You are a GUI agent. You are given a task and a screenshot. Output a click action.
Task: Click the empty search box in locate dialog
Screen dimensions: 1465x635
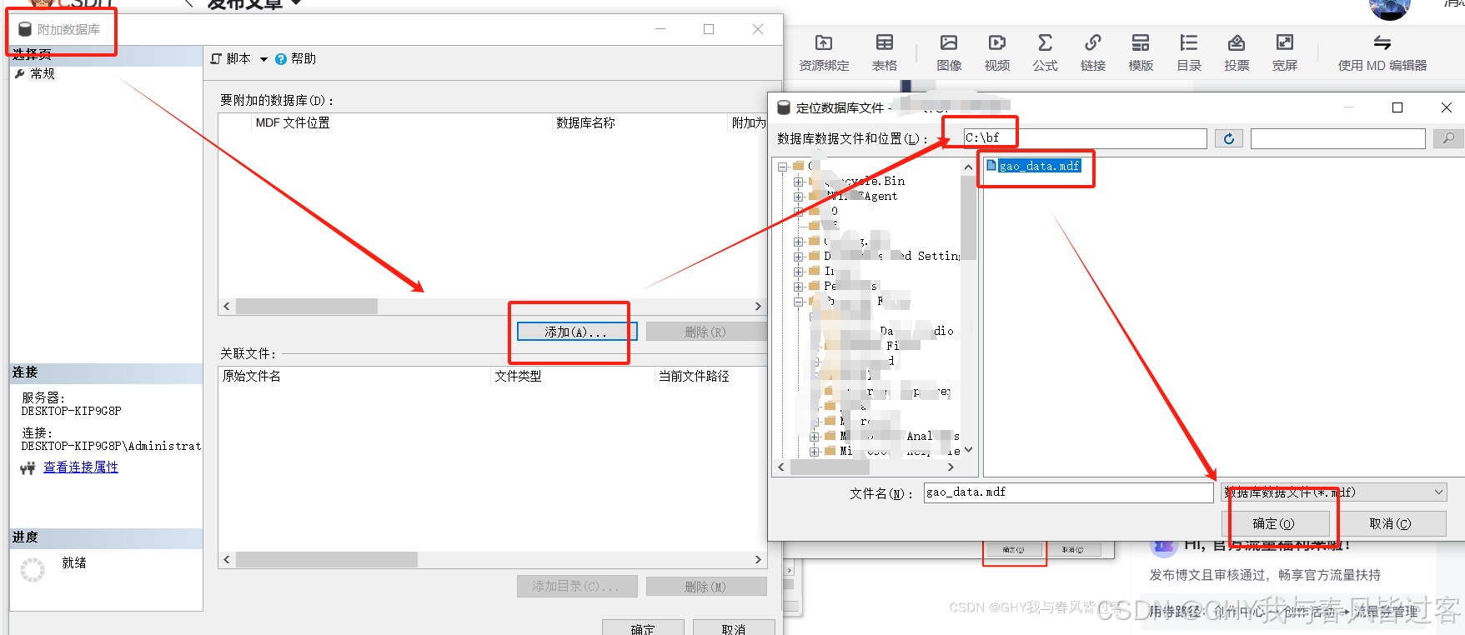coord(1338,138)
